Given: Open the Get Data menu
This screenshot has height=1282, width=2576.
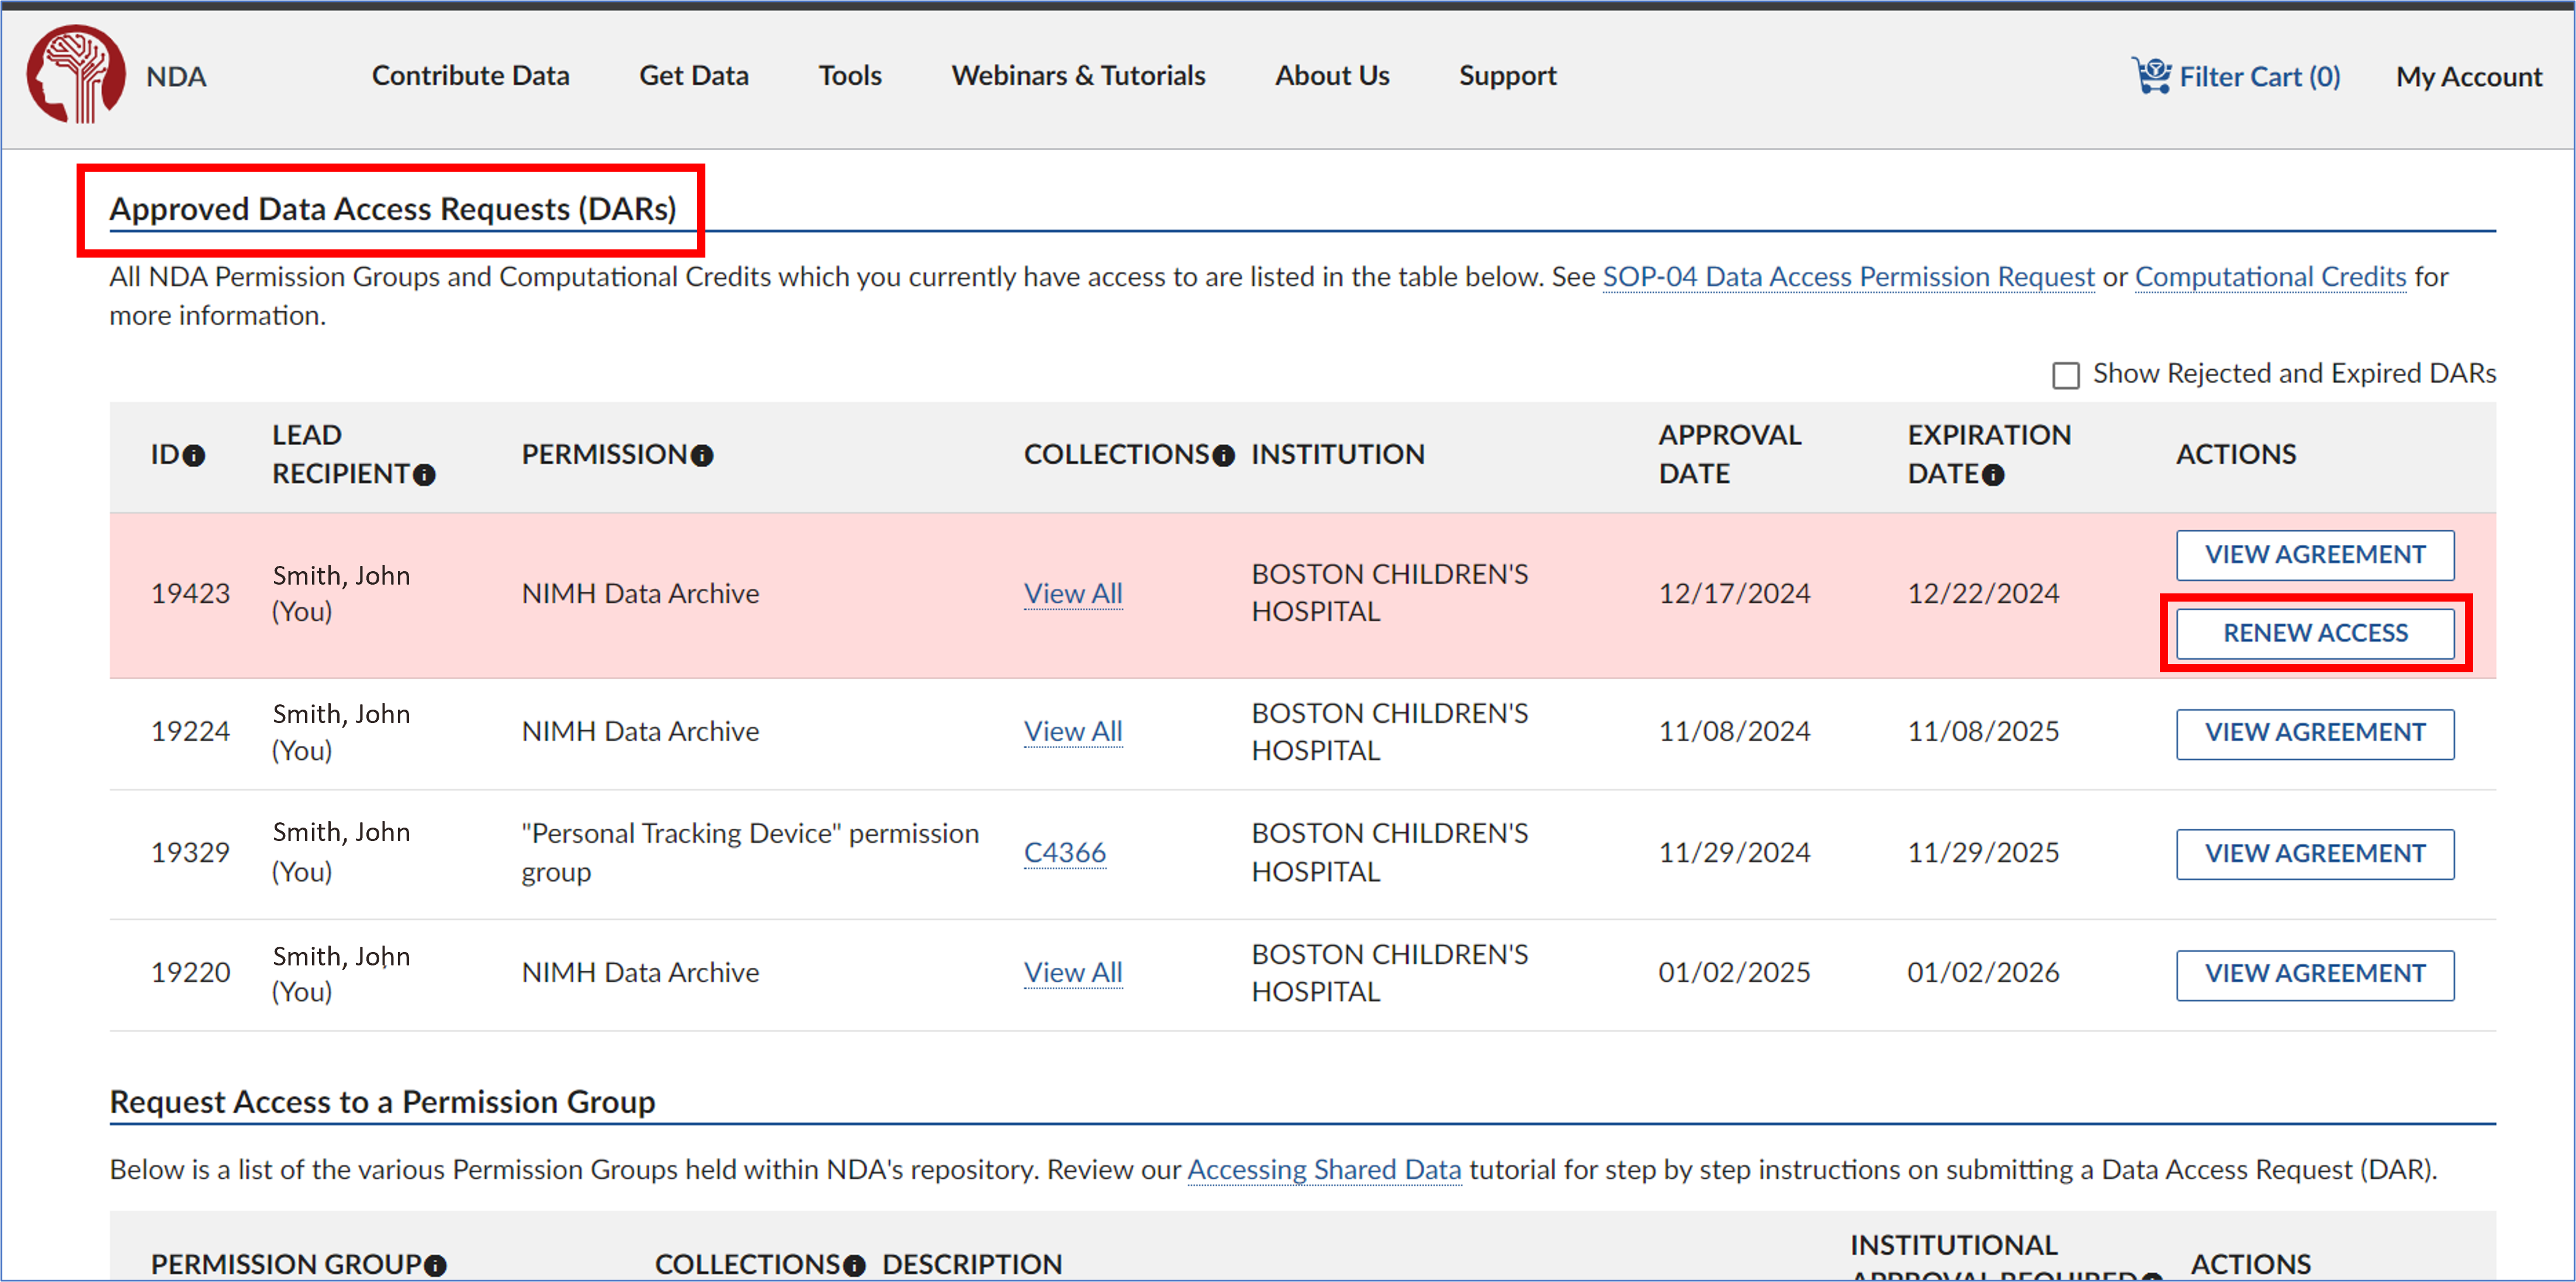Looking at the screenshot, I should [693, 76].
